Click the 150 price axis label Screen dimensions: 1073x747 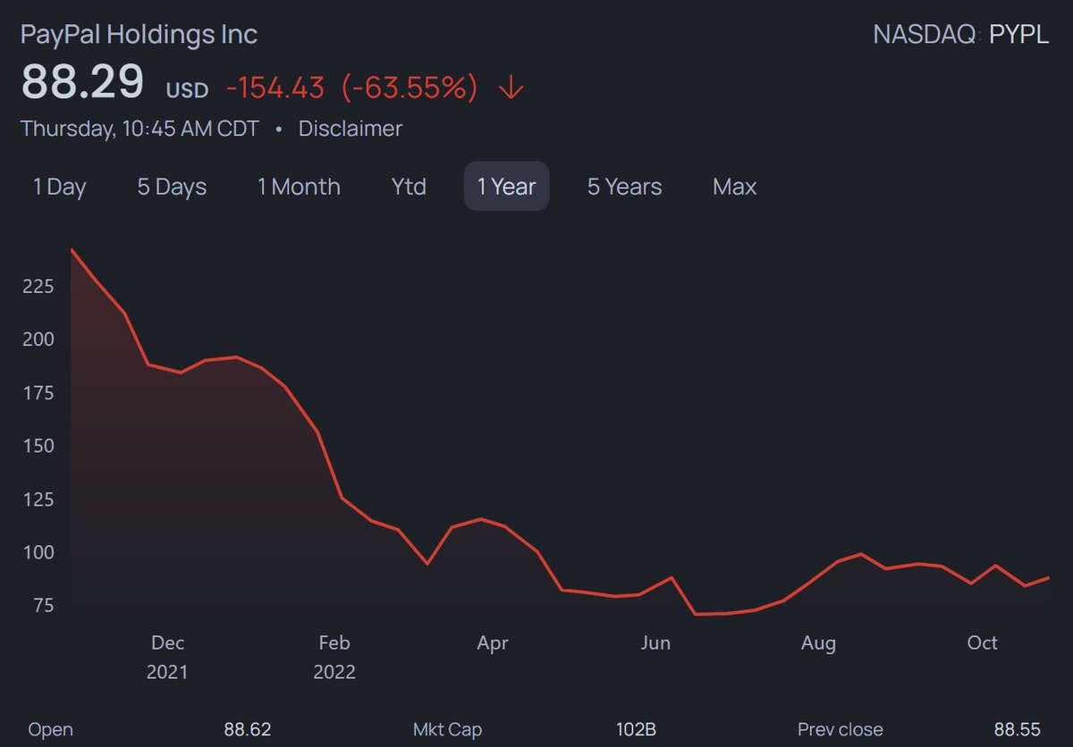pos(38,446)
